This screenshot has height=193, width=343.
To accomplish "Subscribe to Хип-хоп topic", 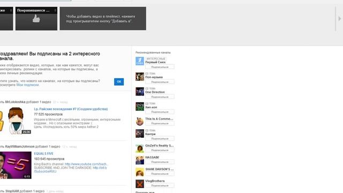I will click(x=160, y=112).
